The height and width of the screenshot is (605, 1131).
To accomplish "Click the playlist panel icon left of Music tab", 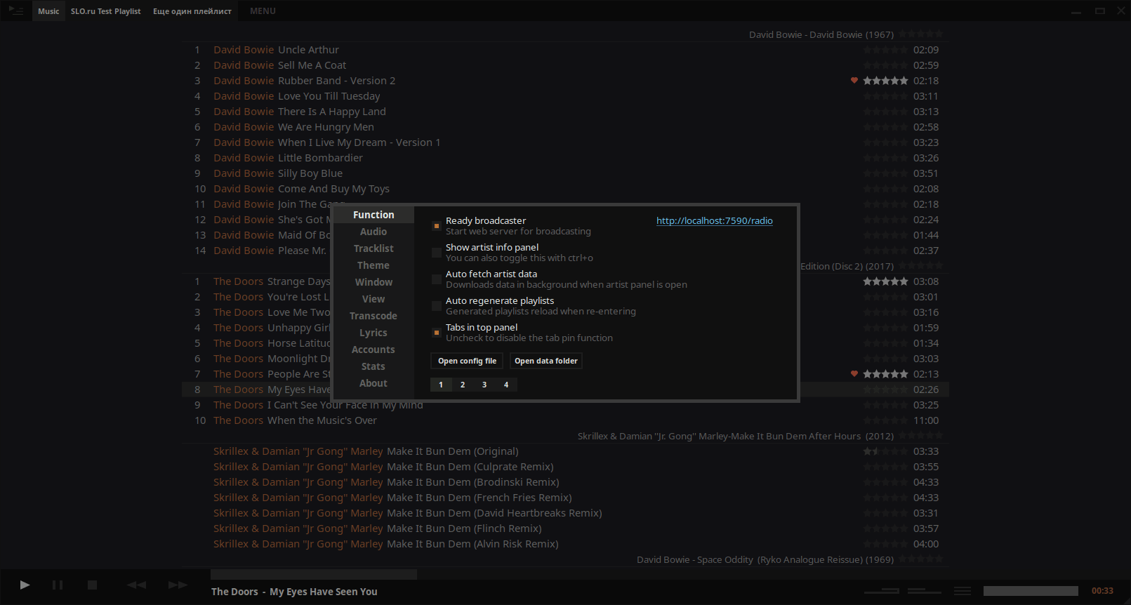I will [x=15, y=11].
